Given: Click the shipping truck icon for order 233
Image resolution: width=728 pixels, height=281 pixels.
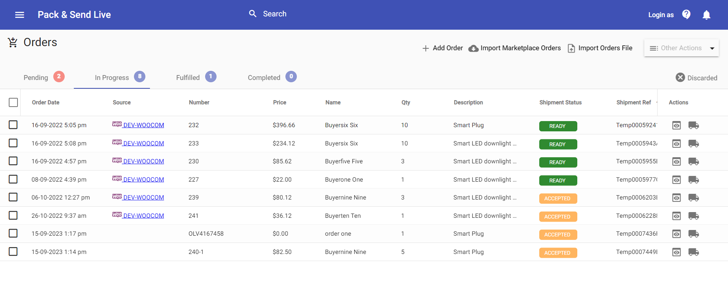Looking at the screenshot, I should coord(693,144).
